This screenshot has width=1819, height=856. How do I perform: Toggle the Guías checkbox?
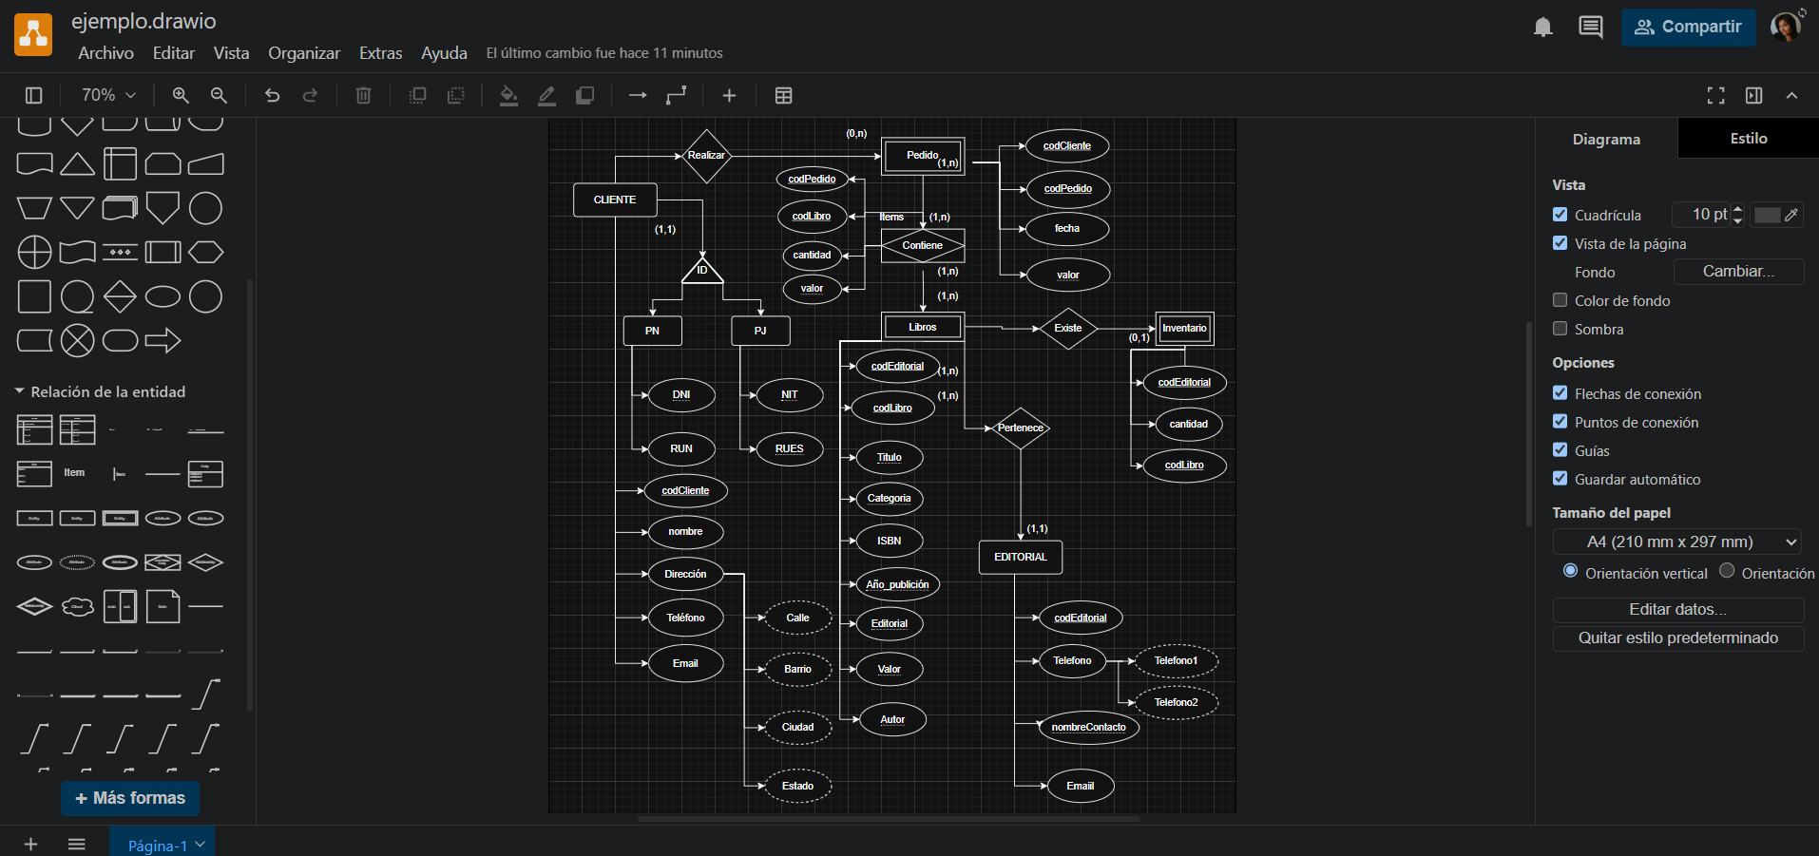tap(1560, 450)
